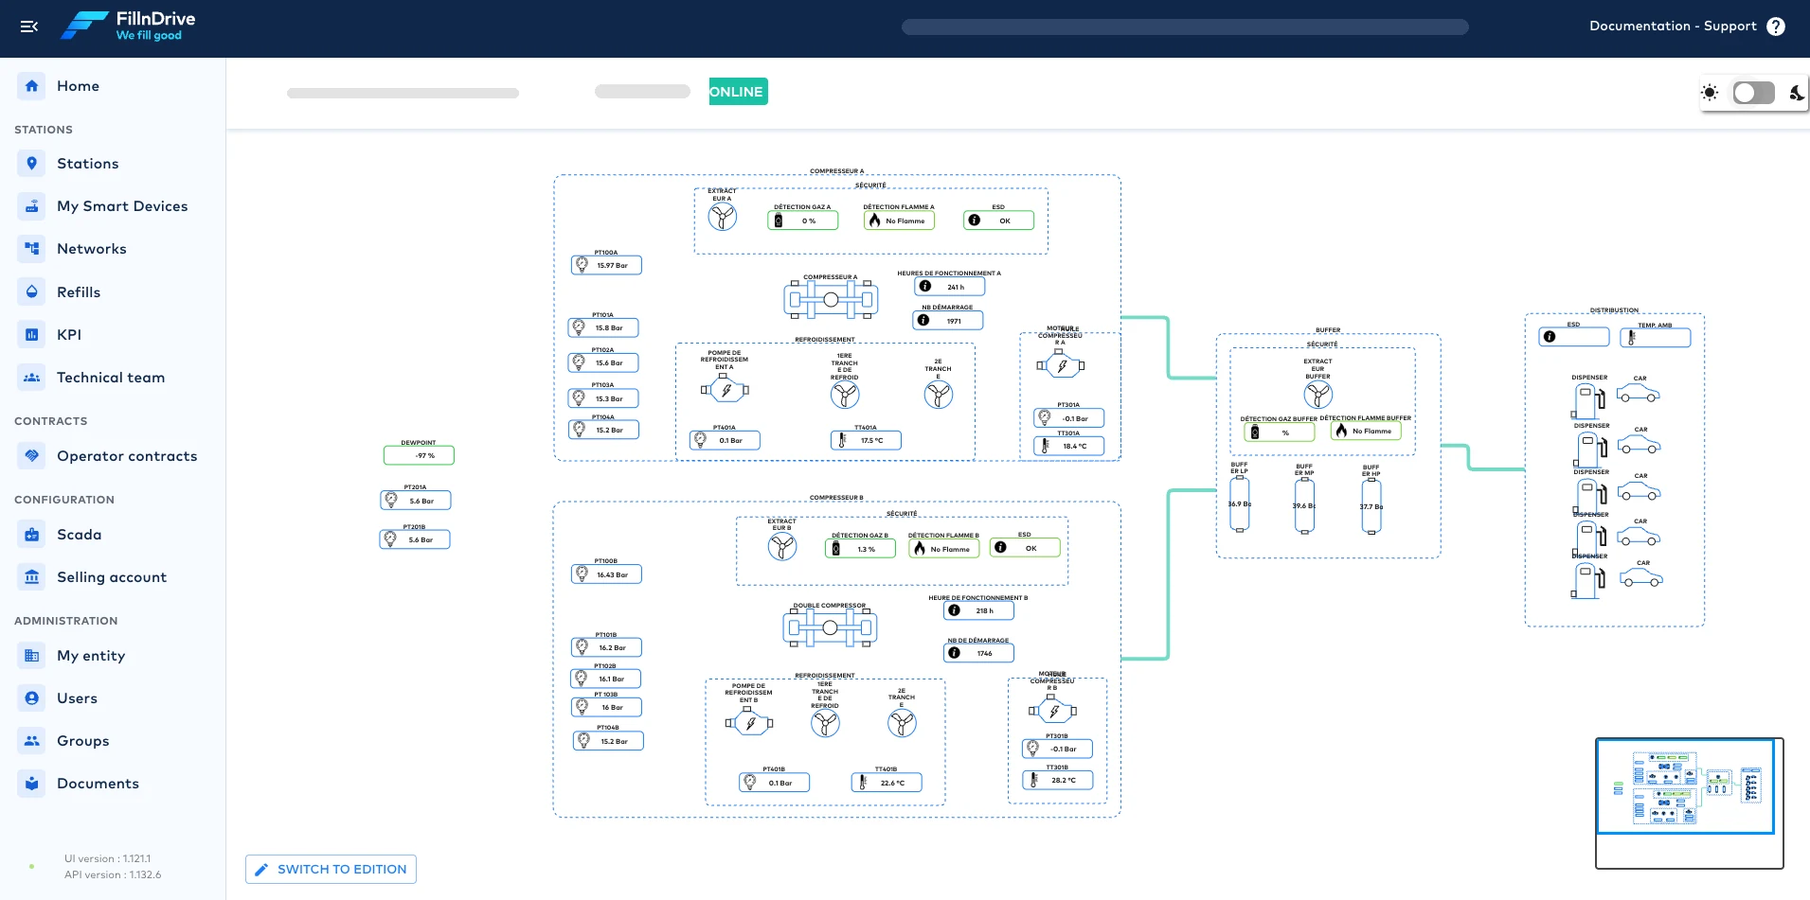Image resolution: width=1810 pixels, height=900 pixels.
Task: Click the Scada icon in sidebar
Action: tap(31, 534)
